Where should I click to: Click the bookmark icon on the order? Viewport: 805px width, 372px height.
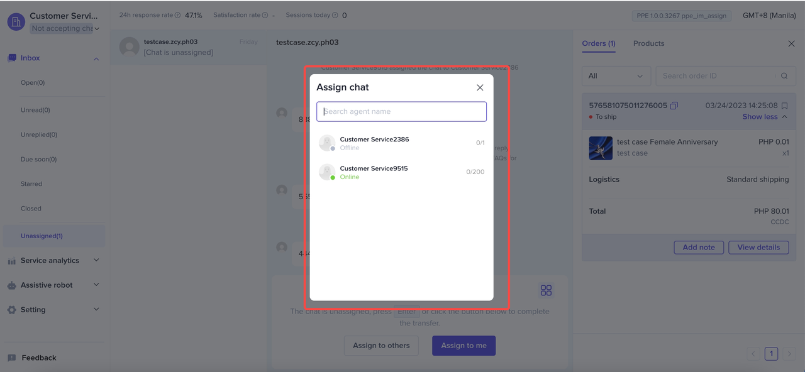784,106
